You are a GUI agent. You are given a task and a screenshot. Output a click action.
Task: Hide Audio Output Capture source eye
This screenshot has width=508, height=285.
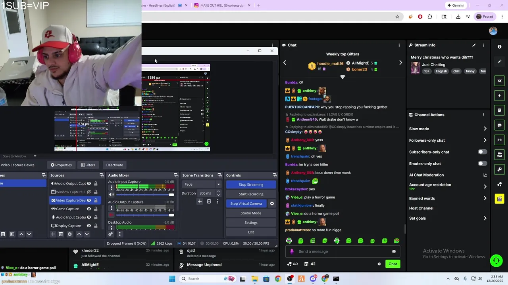89,184
